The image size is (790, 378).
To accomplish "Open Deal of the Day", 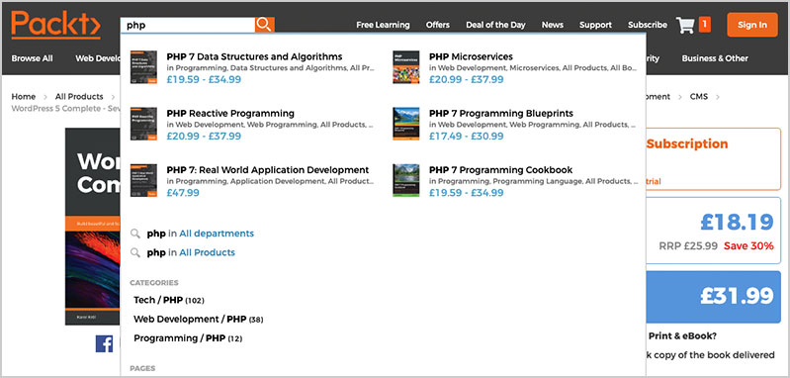I will click(495, 25).
